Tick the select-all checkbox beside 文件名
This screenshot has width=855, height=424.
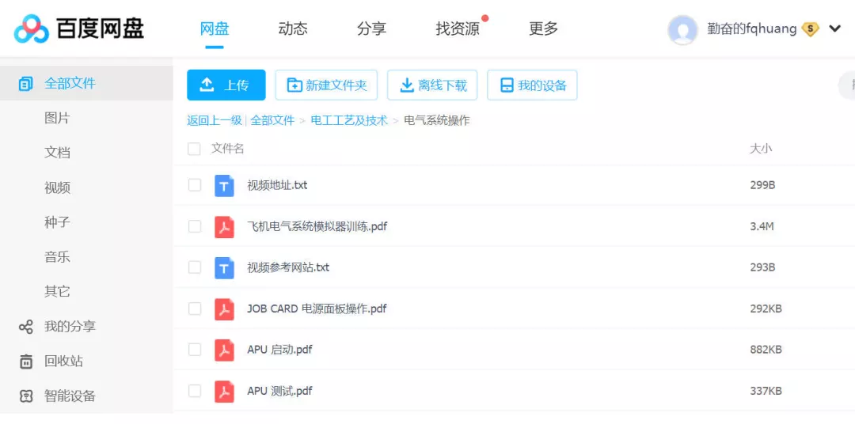194,149
